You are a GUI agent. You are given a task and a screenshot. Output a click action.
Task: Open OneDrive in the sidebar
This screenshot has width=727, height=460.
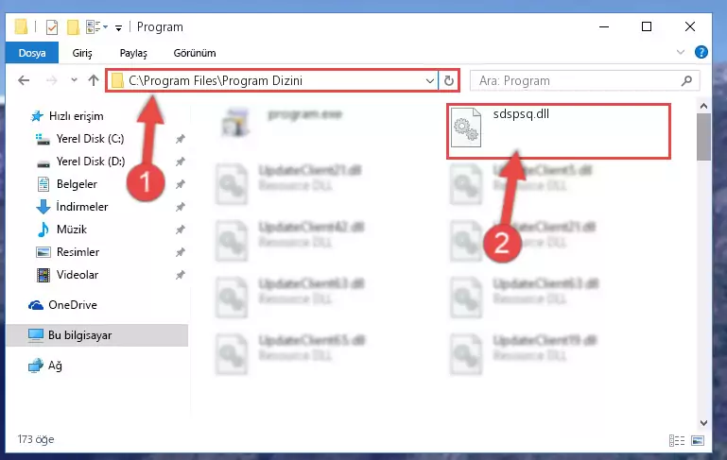click(x=73, y=305)
